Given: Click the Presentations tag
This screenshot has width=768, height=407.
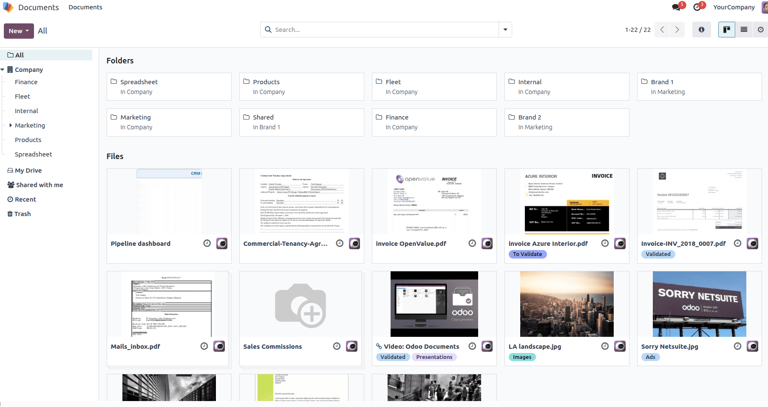Looking at the screenshot, I should click(x=434, y=357).
